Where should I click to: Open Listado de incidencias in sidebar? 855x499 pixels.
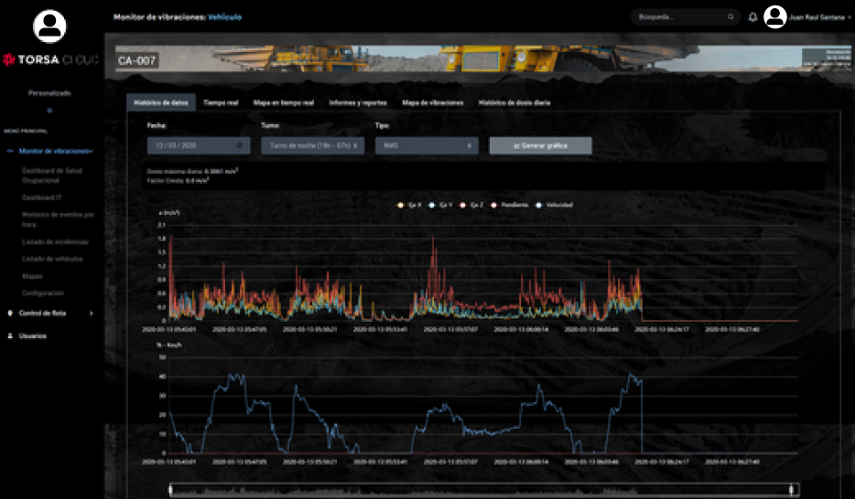click(x=55, y=242)
